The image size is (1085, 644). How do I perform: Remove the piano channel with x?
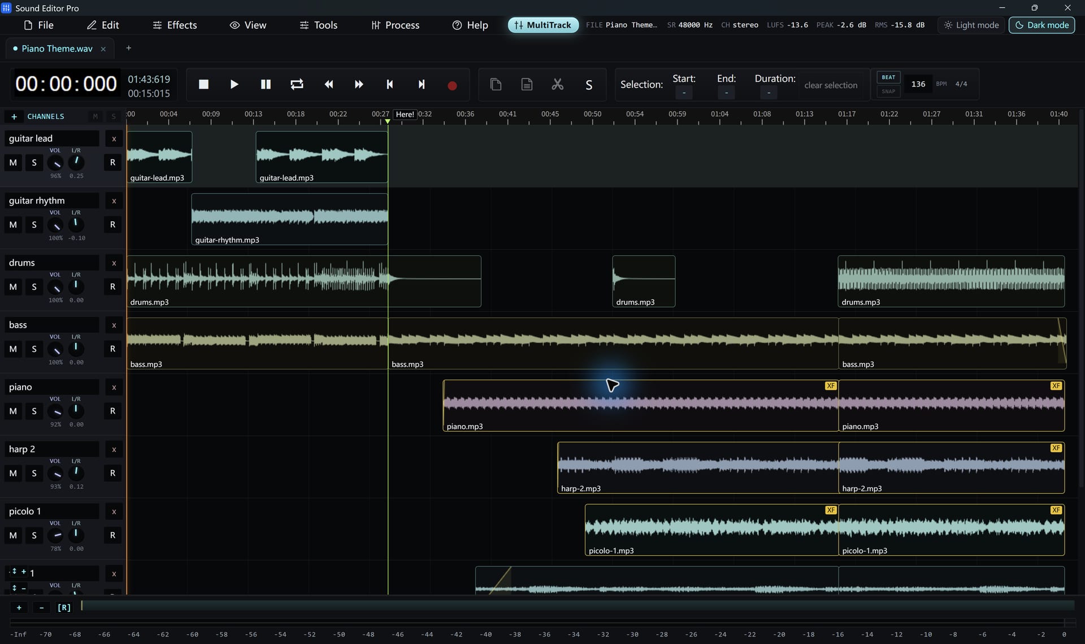(x=114, y=388)
